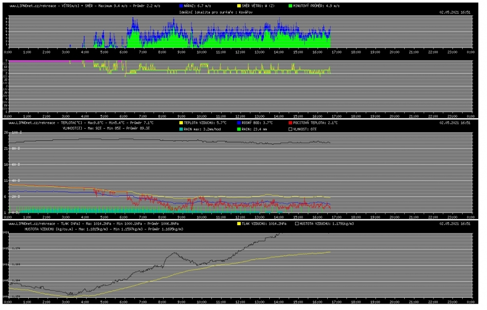Click the 'POCITOVÁ TEPLOTA: 2.1°C' label
Viewport: 487px width, 310px height.
(x=315, y=123)
